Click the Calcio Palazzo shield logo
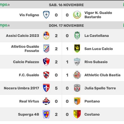124x124 pixels. point(46,62)
